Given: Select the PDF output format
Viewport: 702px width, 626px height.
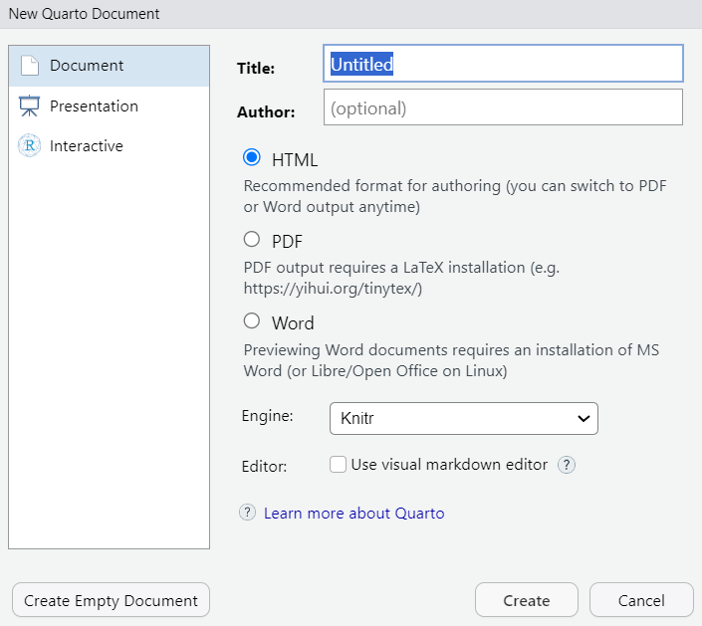Looking at the screenshot, I should point(252,239).
